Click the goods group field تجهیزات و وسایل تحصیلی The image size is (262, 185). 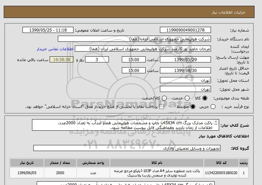pos(127,148)
